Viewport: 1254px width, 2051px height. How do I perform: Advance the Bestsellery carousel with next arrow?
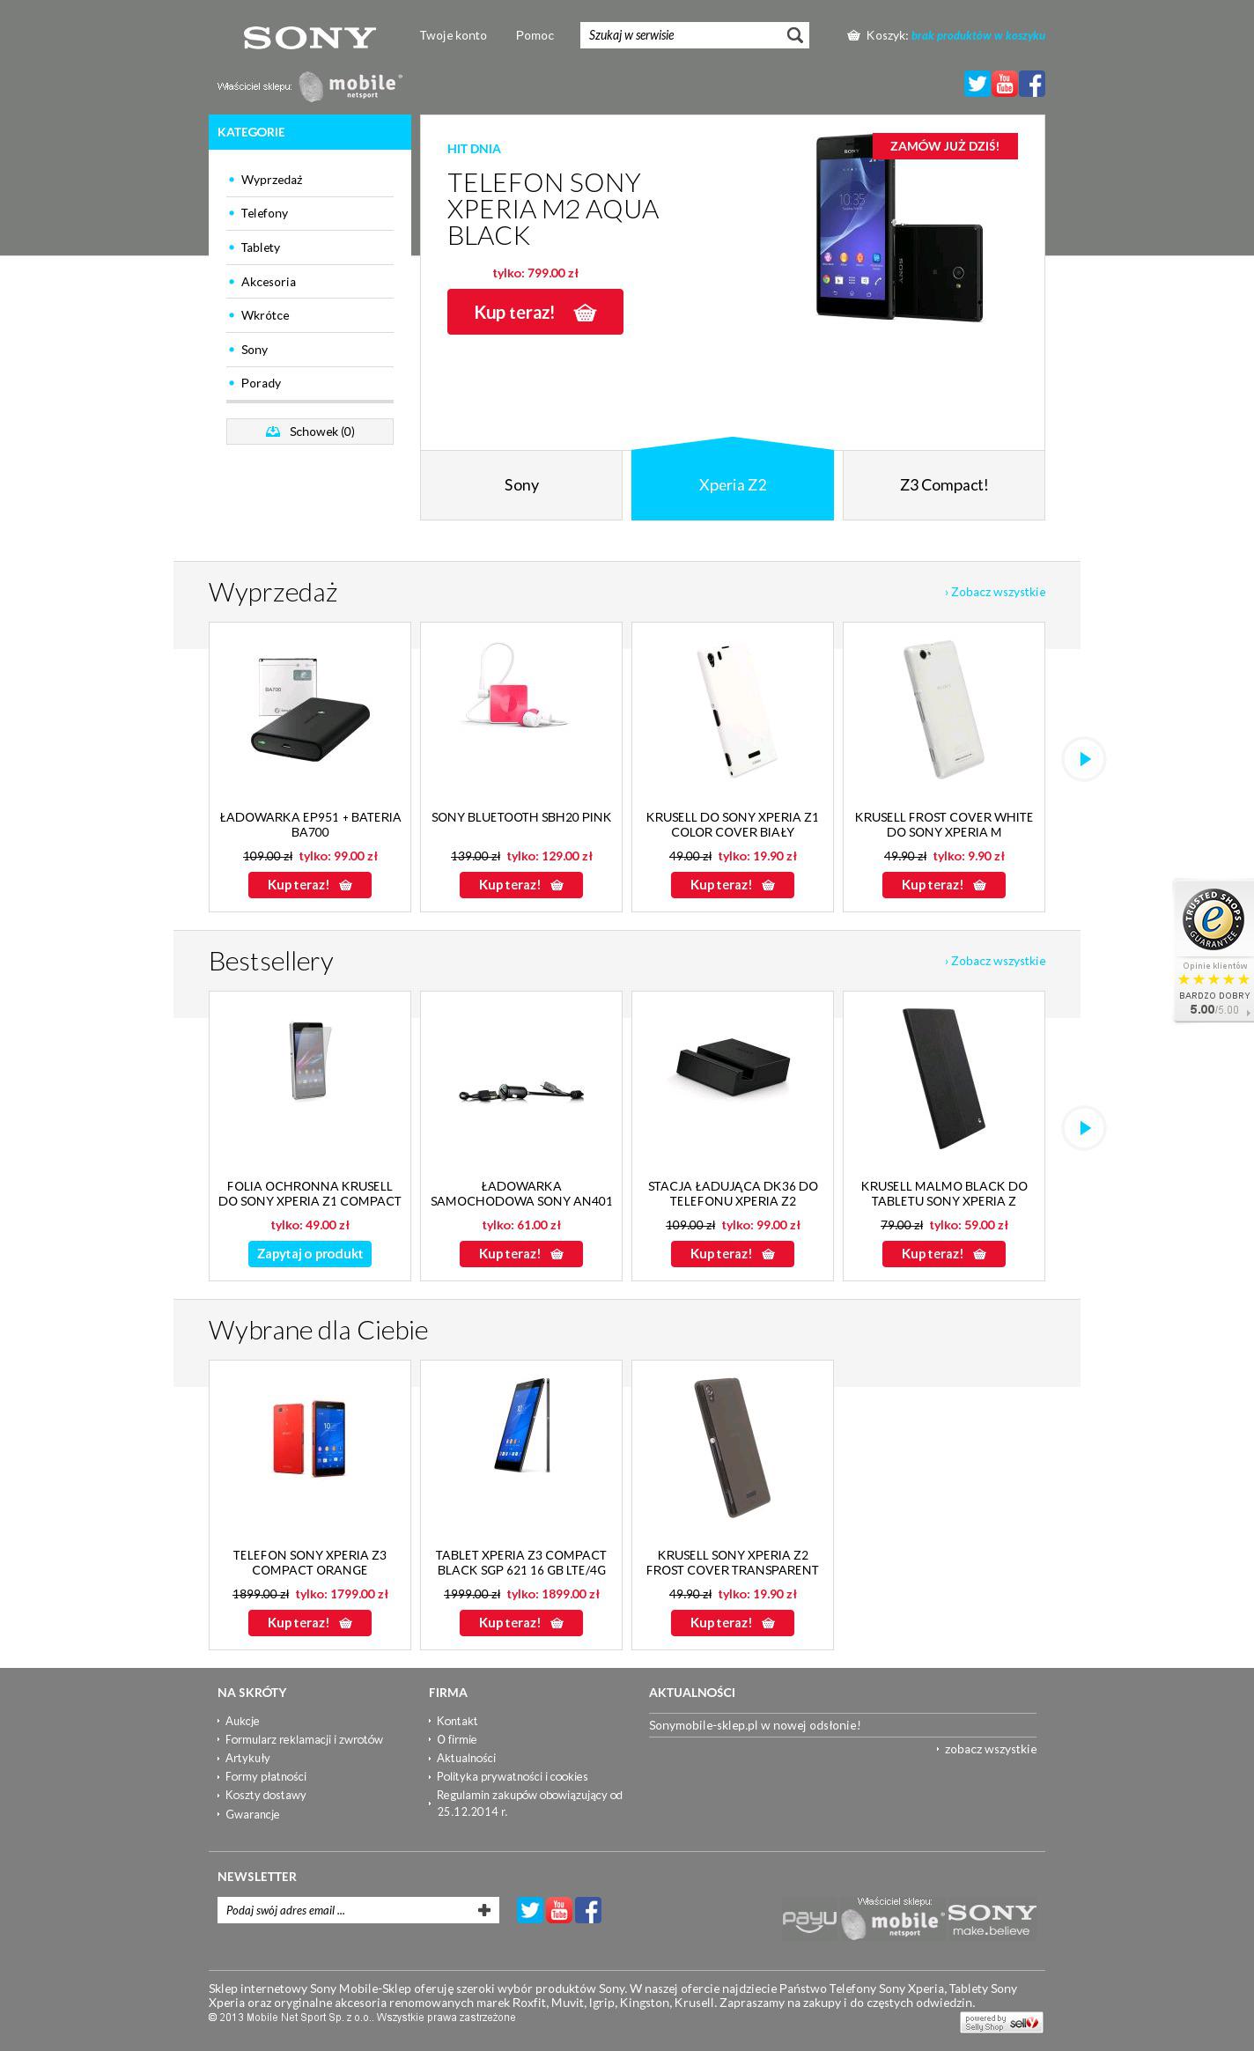[x=1084, y=1128]
